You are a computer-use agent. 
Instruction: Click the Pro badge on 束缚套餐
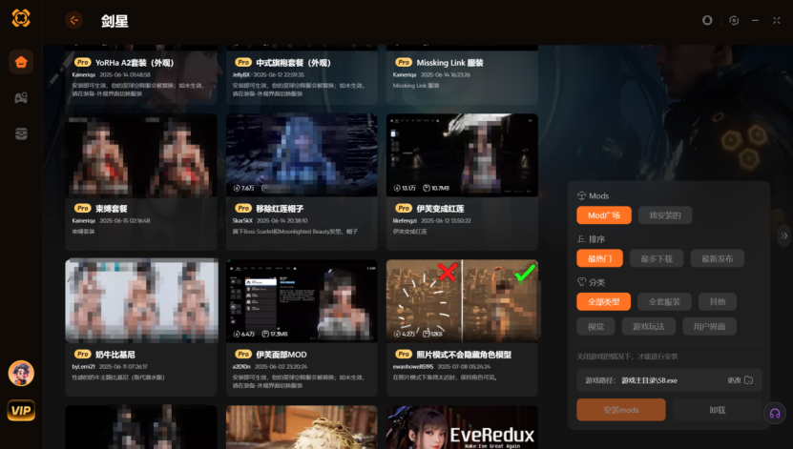coord(82,208)
